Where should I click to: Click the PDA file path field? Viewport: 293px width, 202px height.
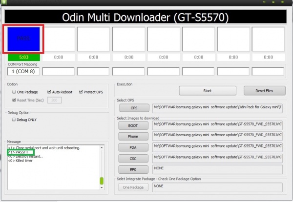[217, 147]
